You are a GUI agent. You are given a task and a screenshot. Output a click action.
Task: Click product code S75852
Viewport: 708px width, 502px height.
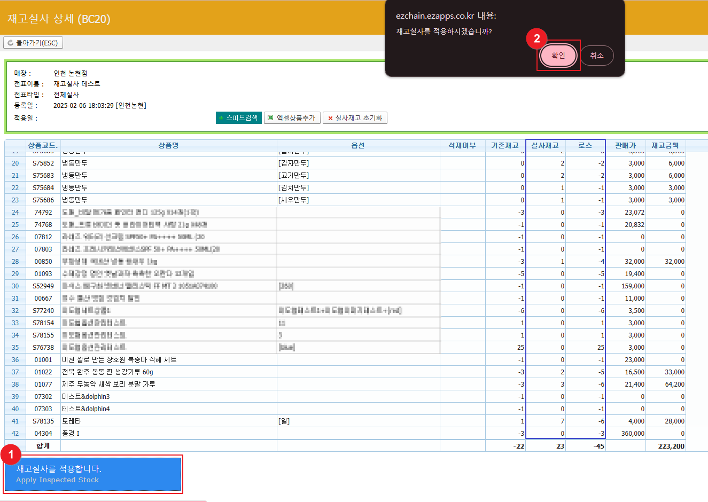coord(43,163)
